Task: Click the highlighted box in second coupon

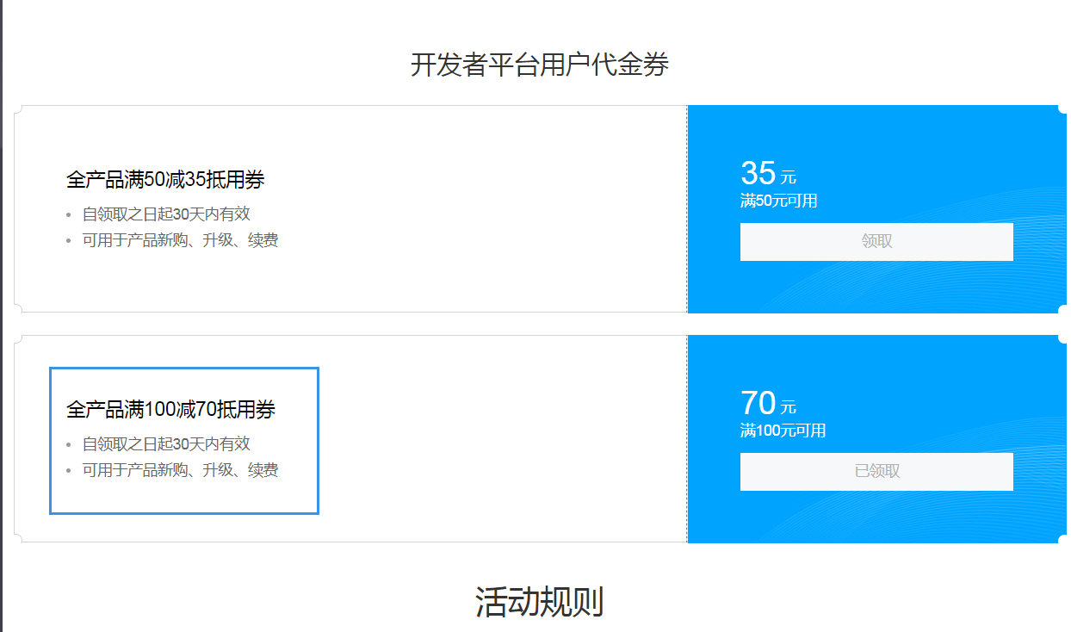Action: [x=184, y=441]
